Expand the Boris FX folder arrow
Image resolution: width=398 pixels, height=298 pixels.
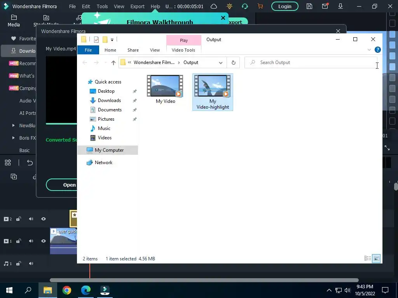pos(14,138)
